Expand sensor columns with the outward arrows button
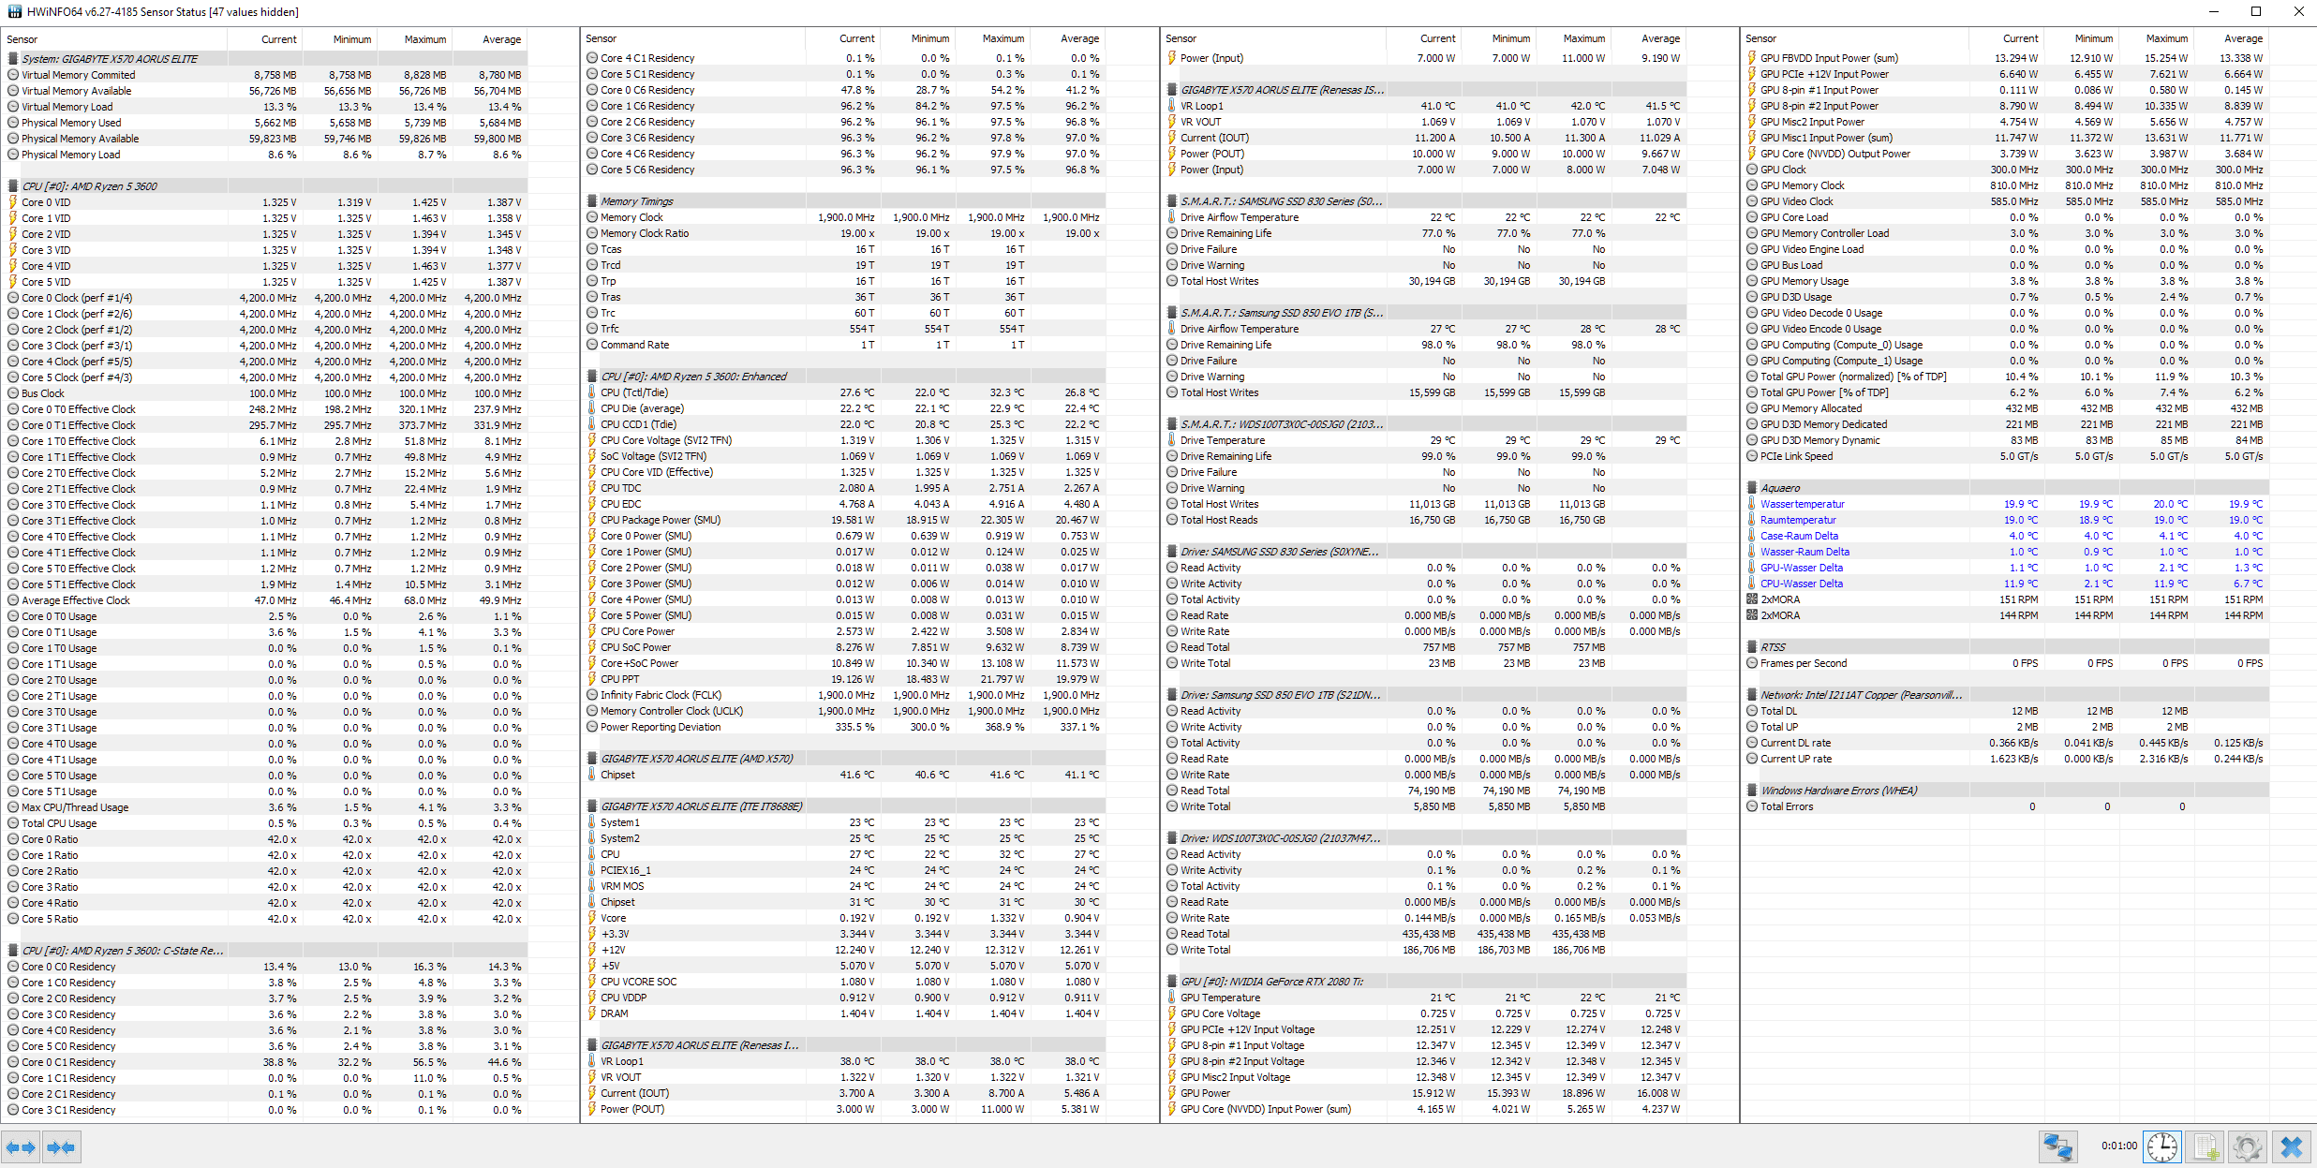This screenshot has height=1168, width=2317. click(x=21, y=1146)
